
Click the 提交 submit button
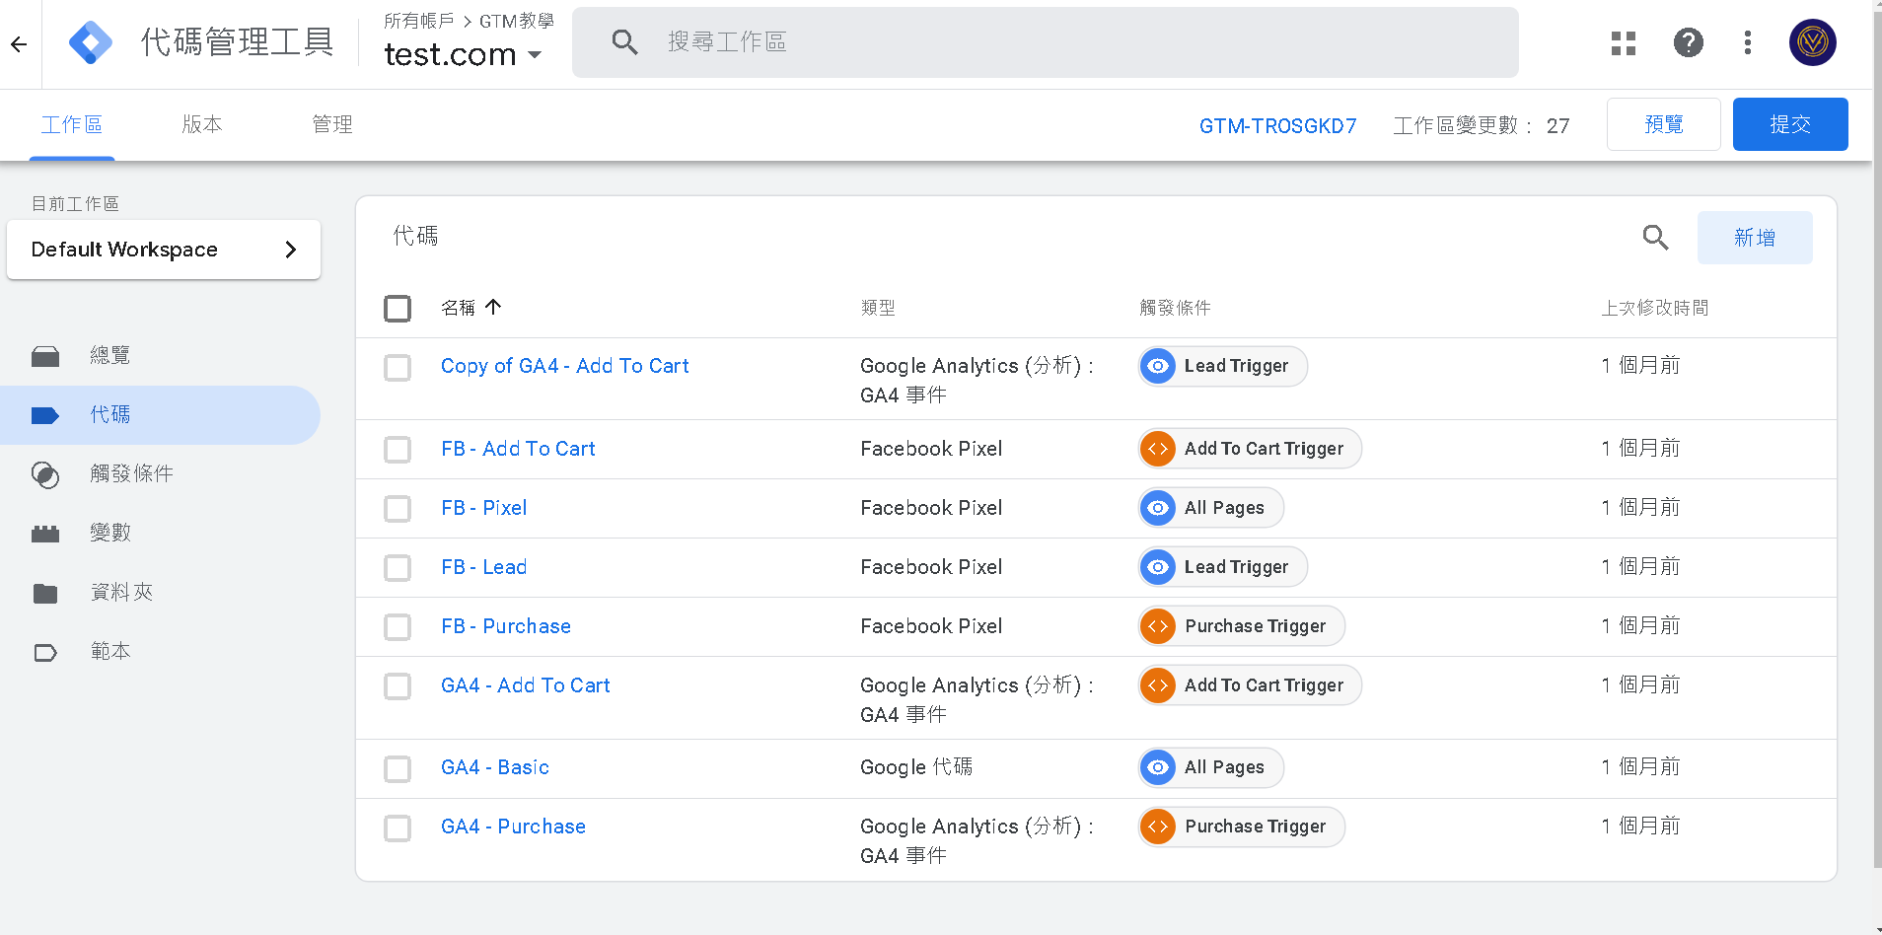[1790, 124]
